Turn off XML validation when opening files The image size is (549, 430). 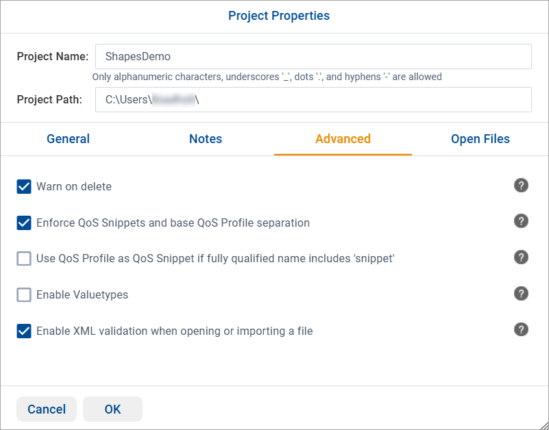(24, 330)
